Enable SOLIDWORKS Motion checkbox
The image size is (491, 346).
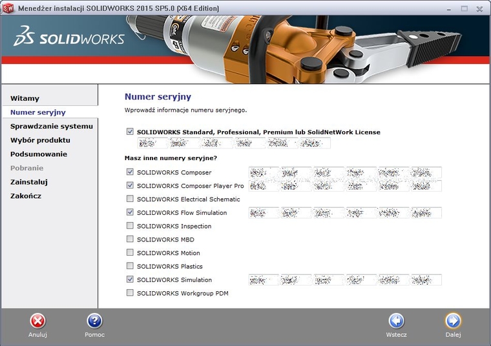(x=130, y=252)
